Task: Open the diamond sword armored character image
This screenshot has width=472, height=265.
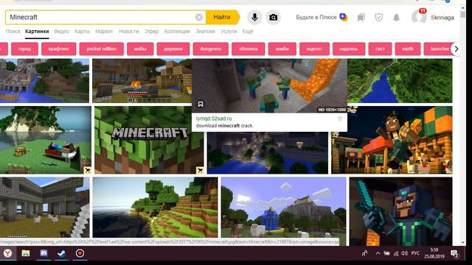Action: click(400, 211)
